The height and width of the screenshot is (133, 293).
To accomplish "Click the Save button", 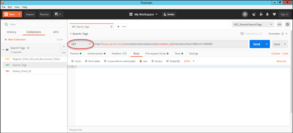I will pyautogui.click(x=277, y=44).
